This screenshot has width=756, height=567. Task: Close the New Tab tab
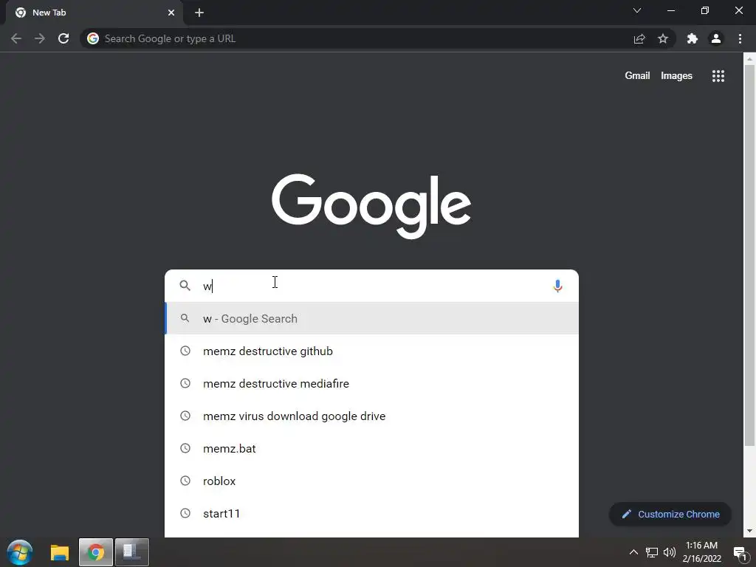[x=171, y=13]
